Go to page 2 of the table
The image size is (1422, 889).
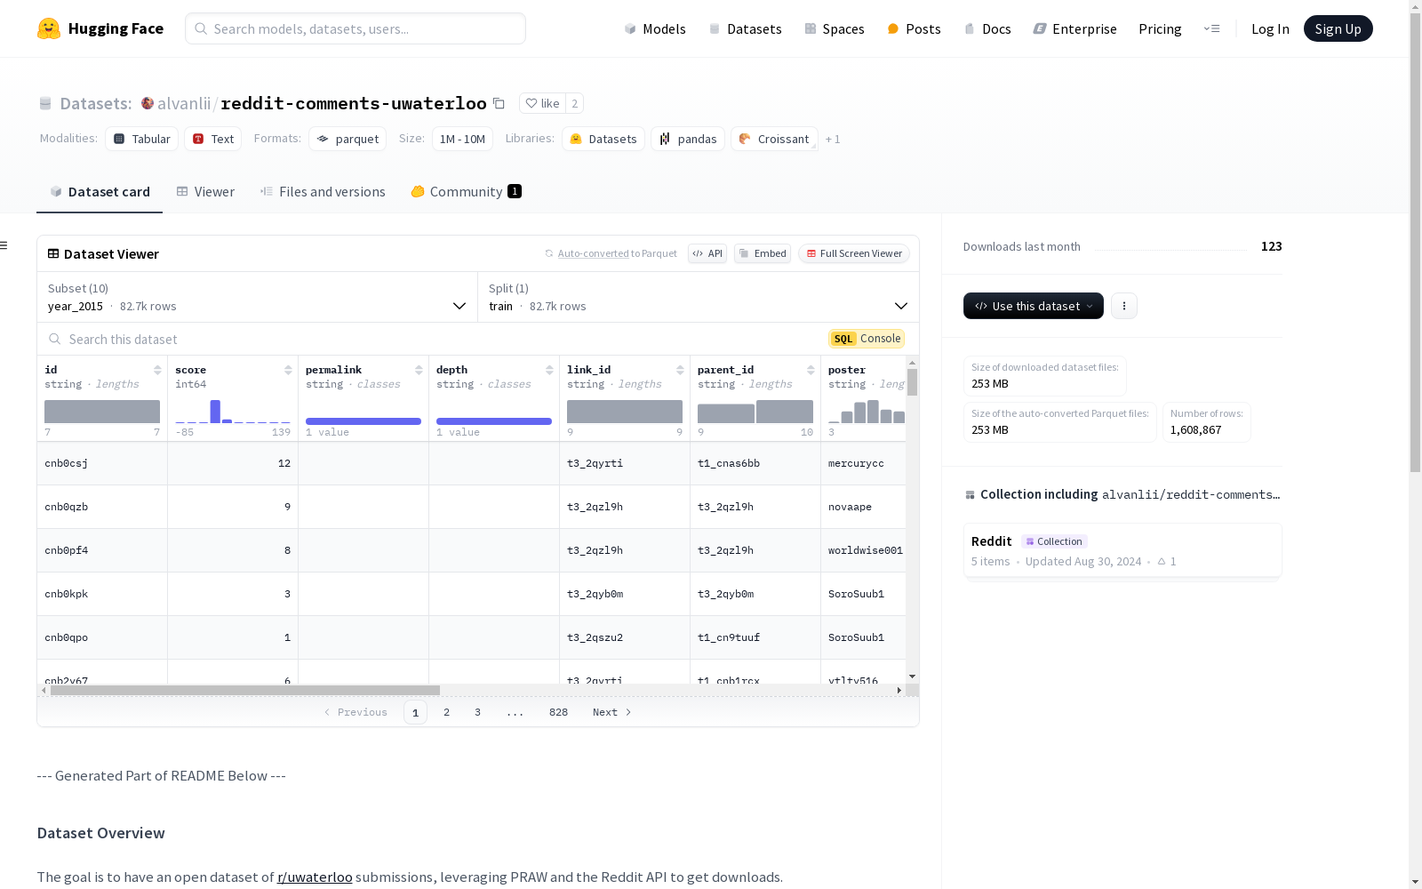tap(446, 712)
